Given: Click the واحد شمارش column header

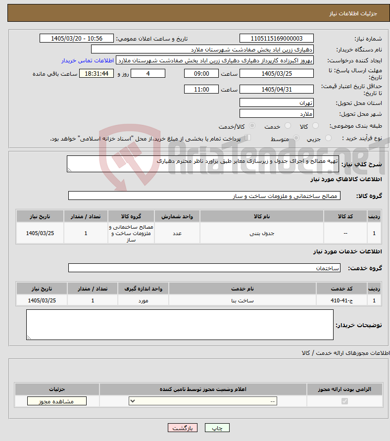Looking at the screenshot, I should coord(177,216).
